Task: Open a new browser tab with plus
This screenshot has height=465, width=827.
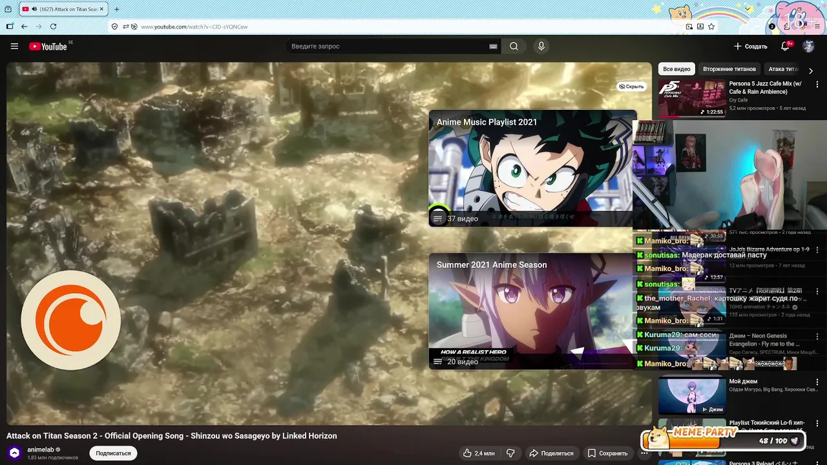Action: [x=116, y=9]
